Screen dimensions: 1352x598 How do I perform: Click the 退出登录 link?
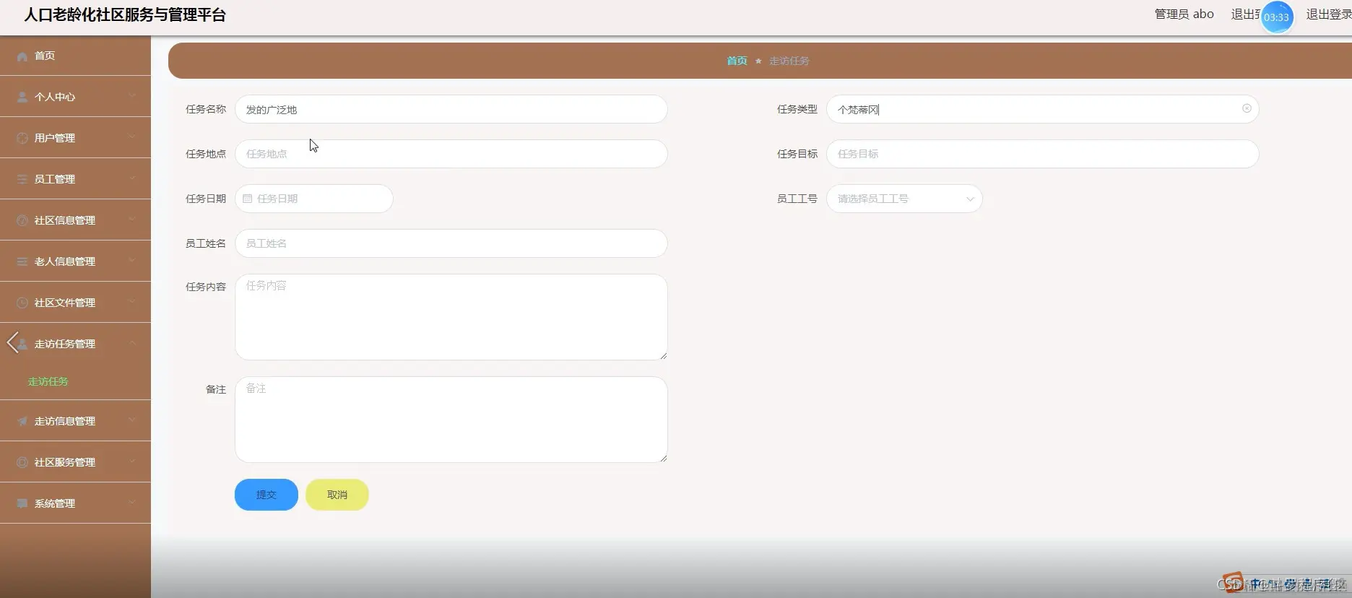(x=1329, y=14)
